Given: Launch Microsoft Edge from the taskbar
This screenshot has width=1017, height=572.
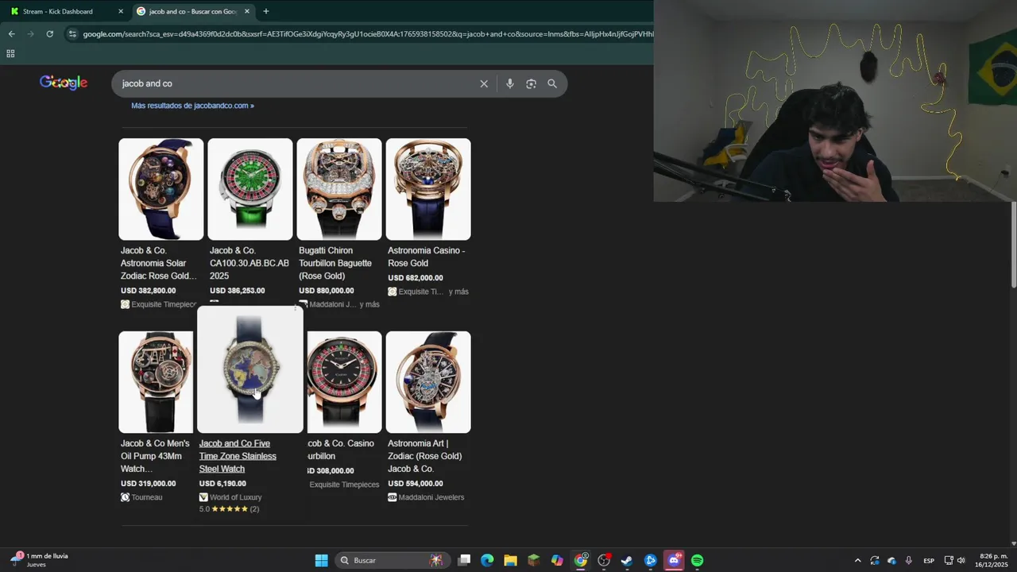Looking at the screenshot, I should coord(487,560).
